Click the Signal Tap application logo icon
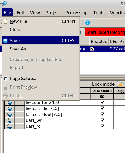This screenshot has height=153, width=125. coord(4,4)
